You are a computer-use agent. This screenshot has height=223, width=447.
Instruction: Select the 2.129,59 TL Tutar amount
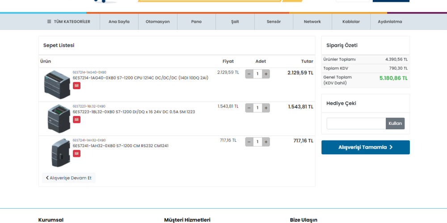point(300,73)
